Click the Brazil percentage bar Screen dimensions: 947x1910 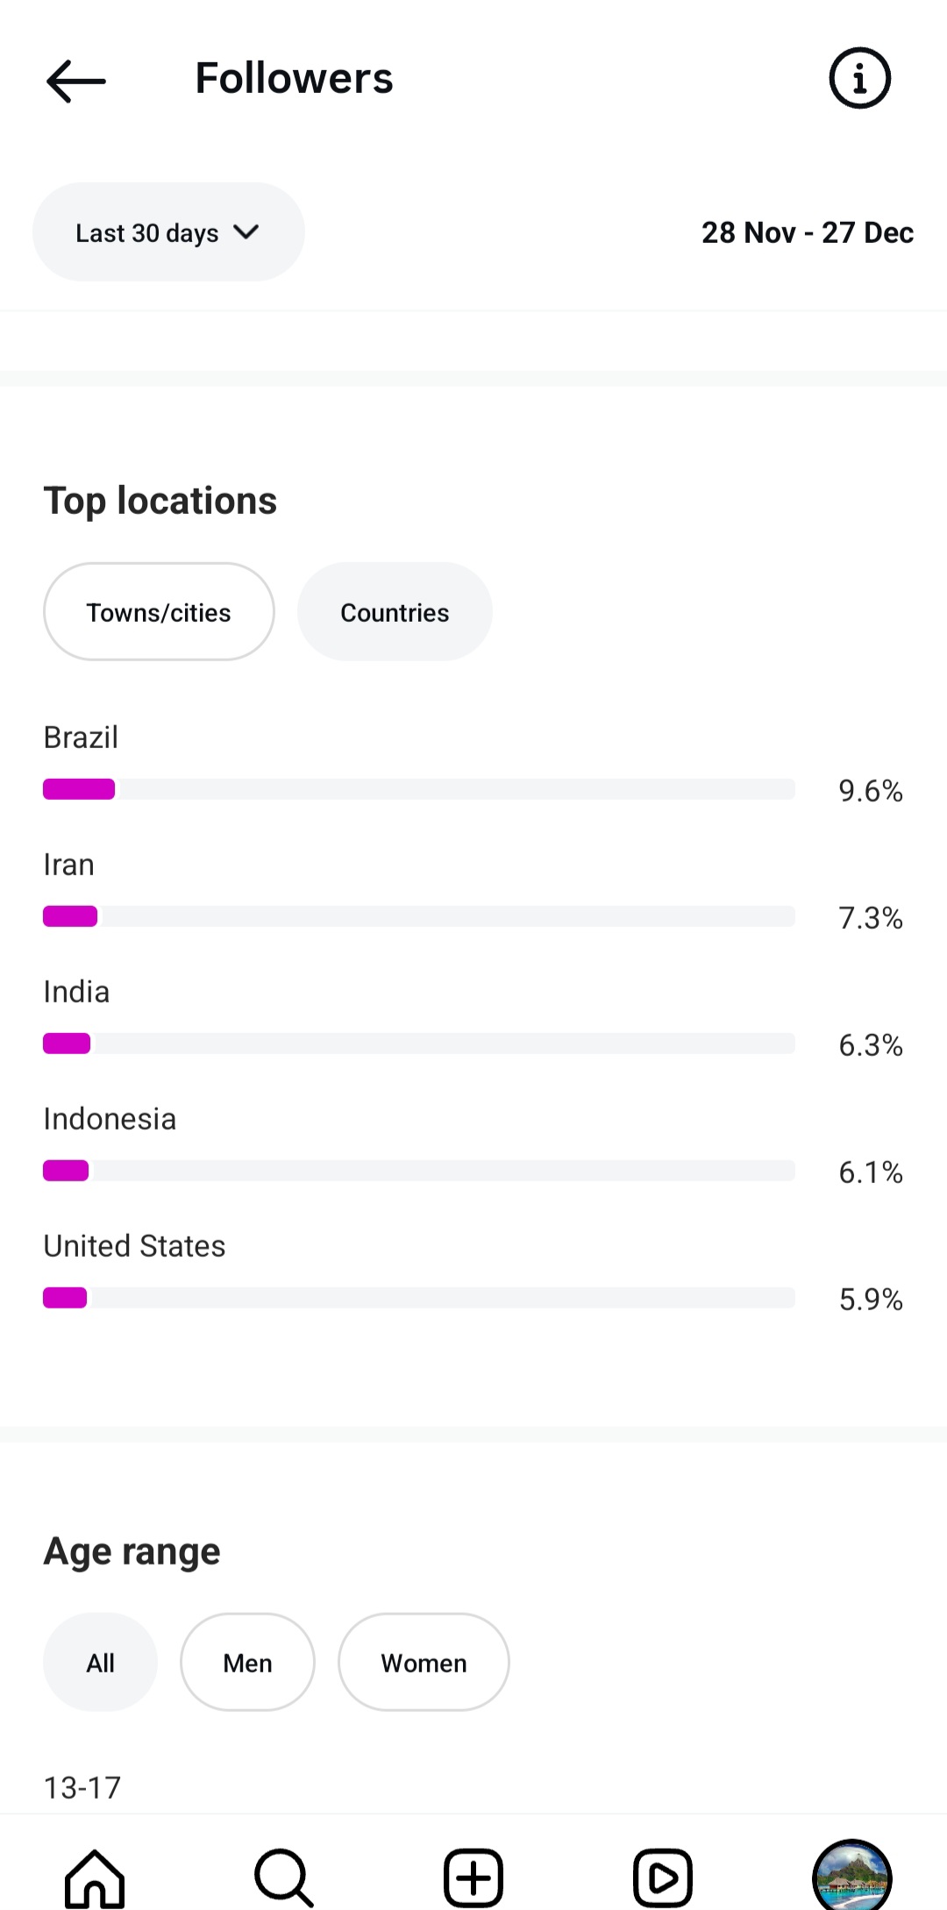pyautogui.click(x=418, y=789)
